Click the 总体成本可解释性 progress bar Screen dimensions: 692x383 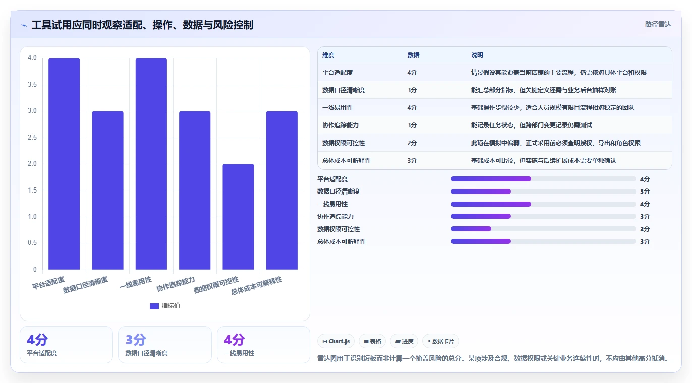coord(543,242)
